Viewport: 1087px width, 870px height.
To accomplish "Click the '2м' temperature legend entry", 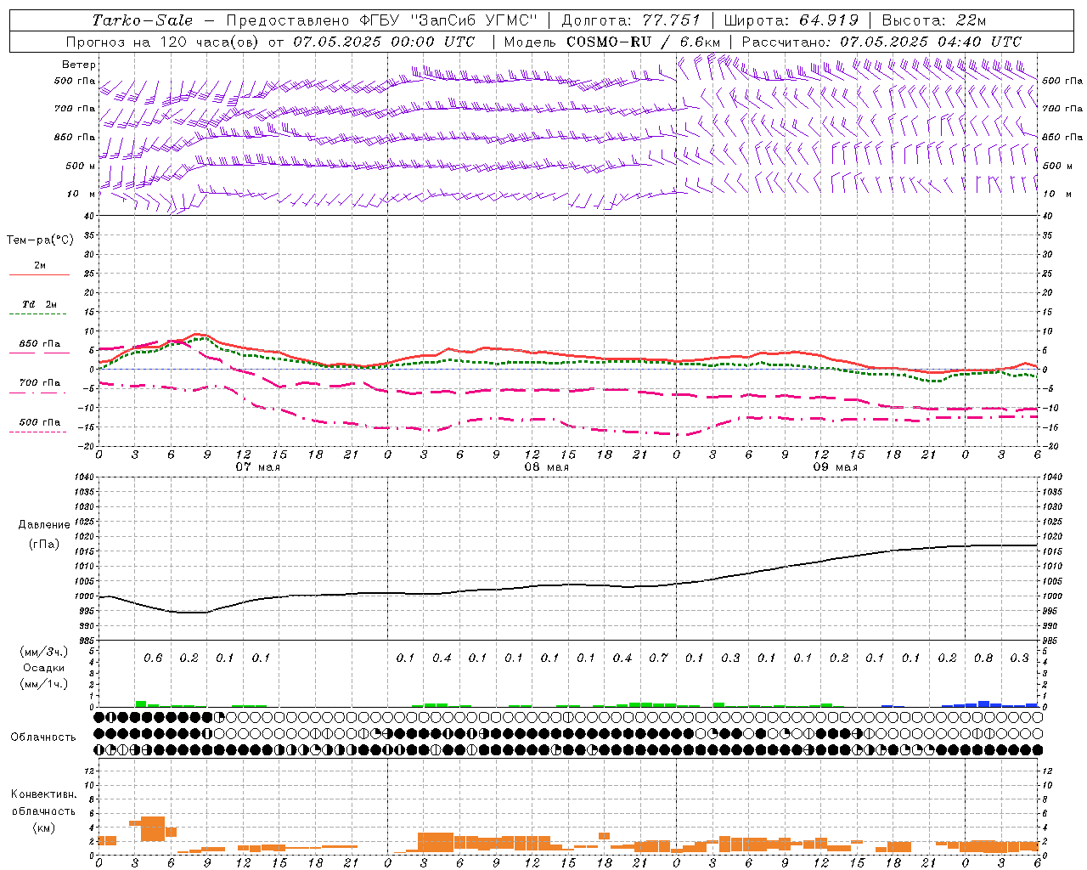I will (x=40, y=266).
